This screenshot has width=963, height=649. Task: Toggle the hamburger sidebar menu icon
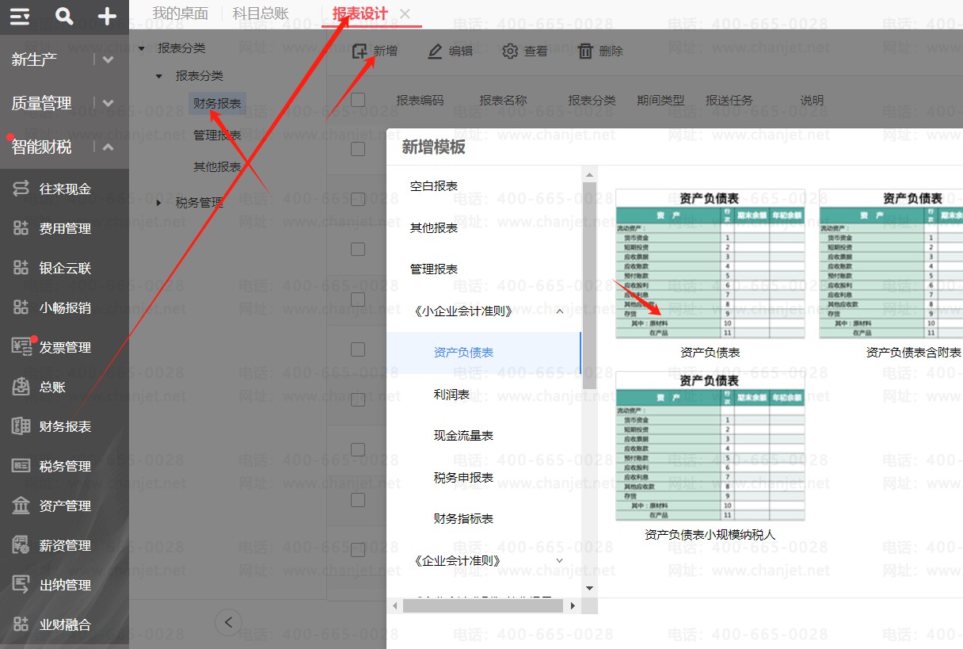[x=20, y=16]
